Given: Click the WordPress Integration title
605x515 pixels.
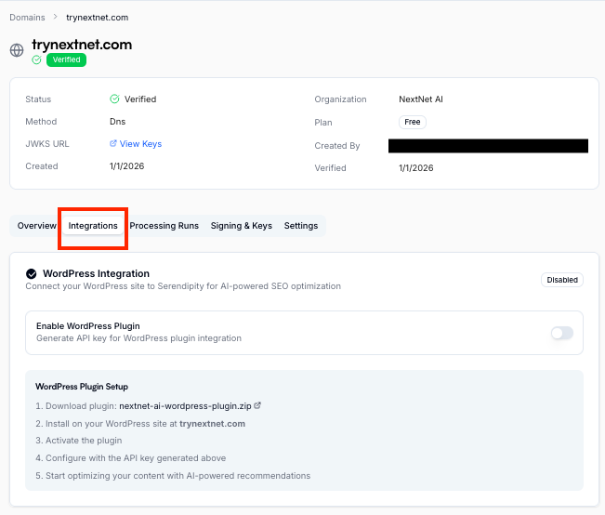Looking at the screenshot, I should pyautogui.click(x=96, y=273).
